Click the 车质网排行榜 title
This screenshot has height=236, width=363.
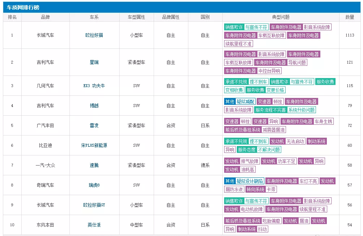[x=23, y=7]
